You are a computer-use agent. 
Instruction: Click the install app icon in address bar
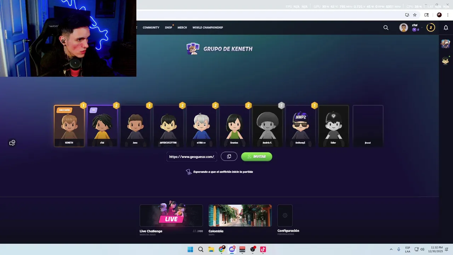[x=407, y=15]
